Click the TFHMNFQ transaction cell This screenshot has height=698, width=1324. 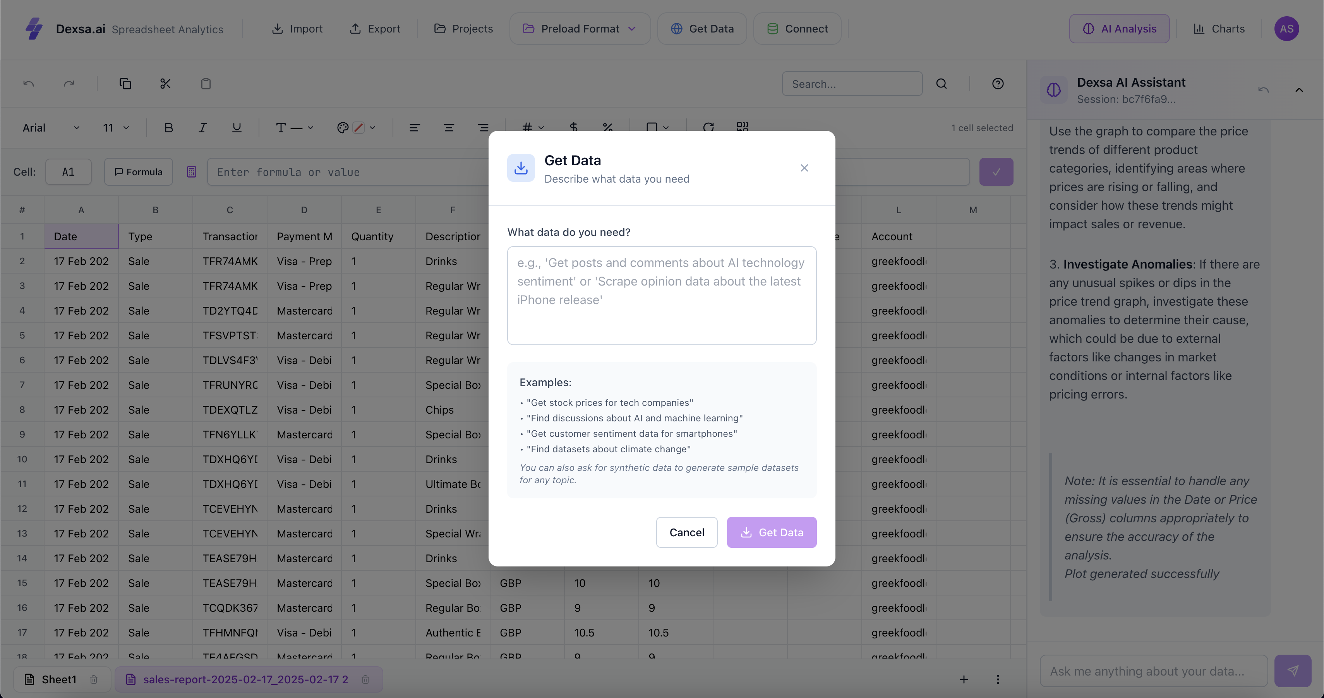[x=230, y=633]
